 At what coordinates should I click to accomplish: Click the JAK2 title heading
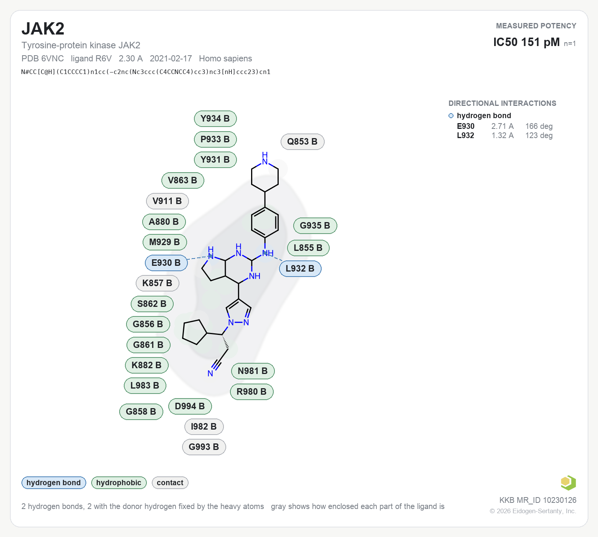[x=43, y=29]
